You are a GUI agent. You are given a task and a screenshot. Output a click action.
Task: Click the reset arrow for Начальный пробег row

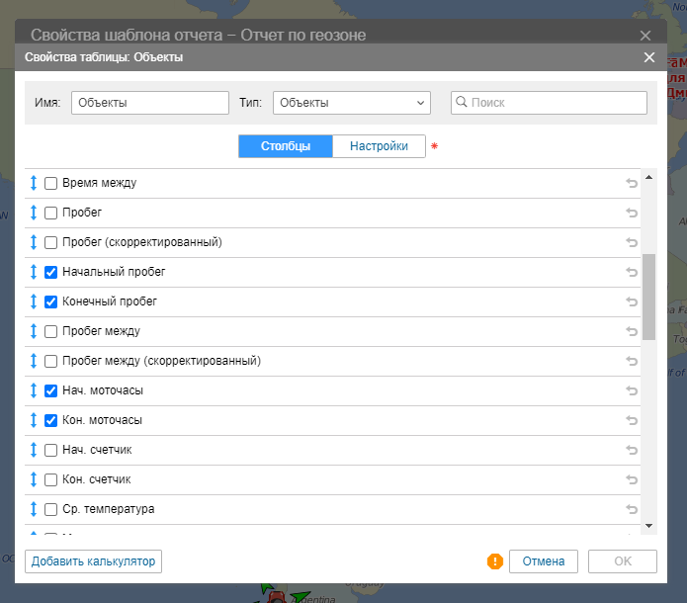click(632, 272)
